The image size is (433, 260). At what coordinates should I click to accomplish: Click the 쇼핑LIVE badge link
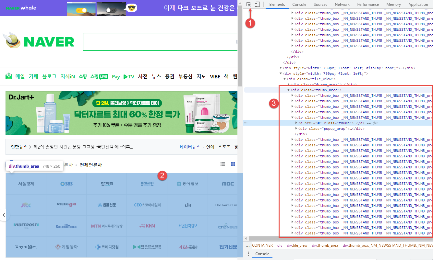99,76
